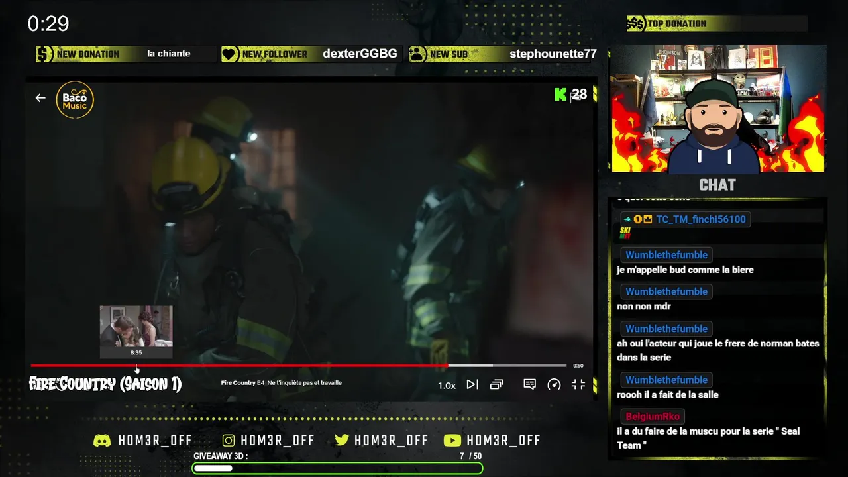
Task: Click the Instagram icon
Action: pos(229,441)
